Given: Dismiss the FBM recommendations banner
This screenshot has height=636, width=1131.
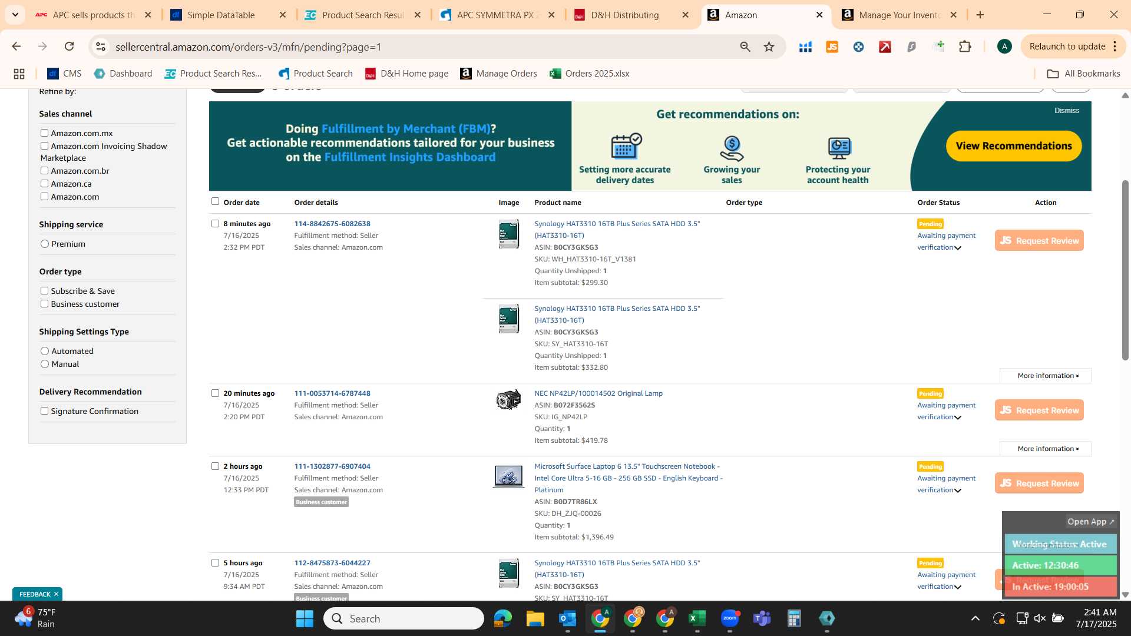Looking at the screenshot, I should 1067,111.
